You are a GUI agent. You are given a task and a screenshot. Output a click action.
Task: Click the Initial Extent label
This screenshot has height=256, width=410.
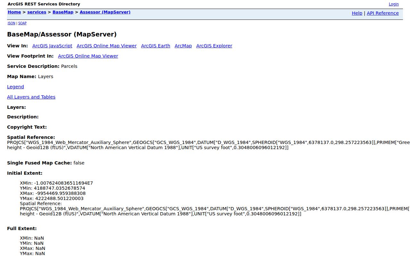[25, 173]
